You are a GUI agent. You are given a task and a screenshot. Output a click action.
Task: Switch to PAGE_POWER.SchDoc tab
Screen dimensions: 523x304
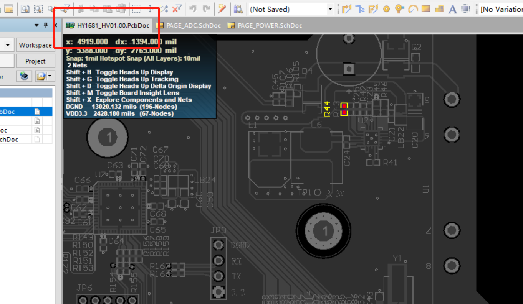(265, 26)
